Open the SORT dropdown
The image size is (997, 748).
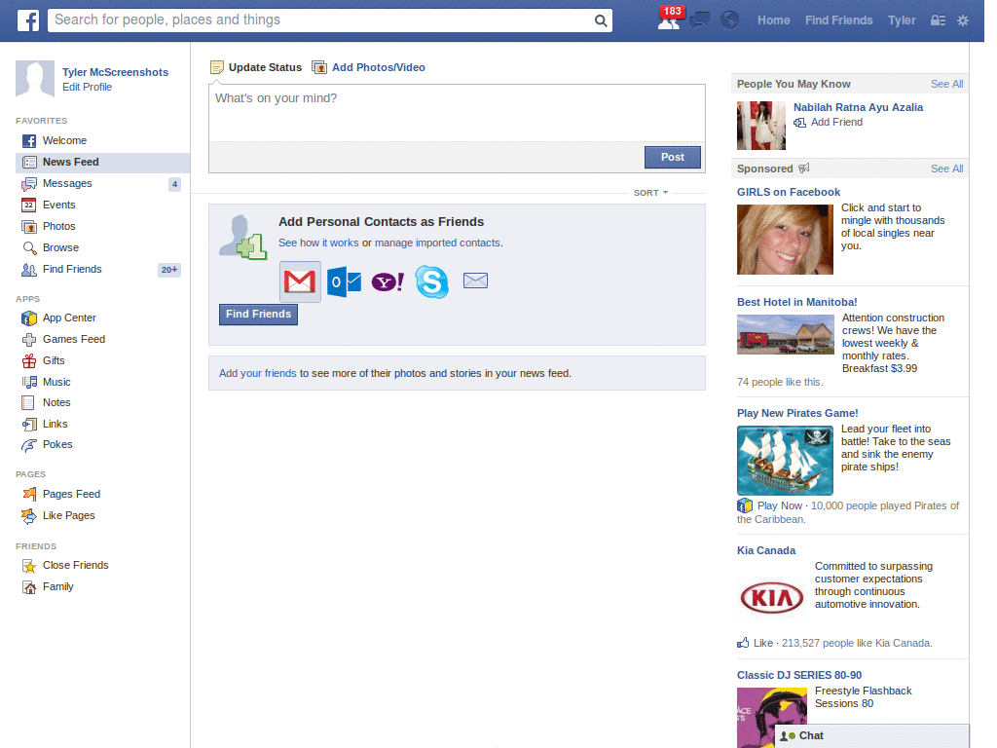[x=650, y=193]
